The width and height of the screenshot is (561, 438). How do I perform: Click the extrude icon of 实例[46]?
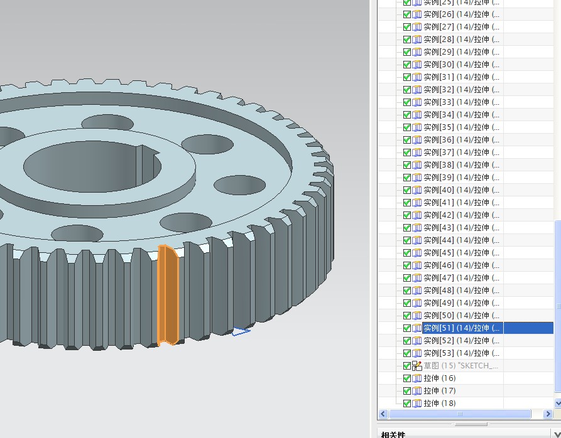(x=417, y=265)
